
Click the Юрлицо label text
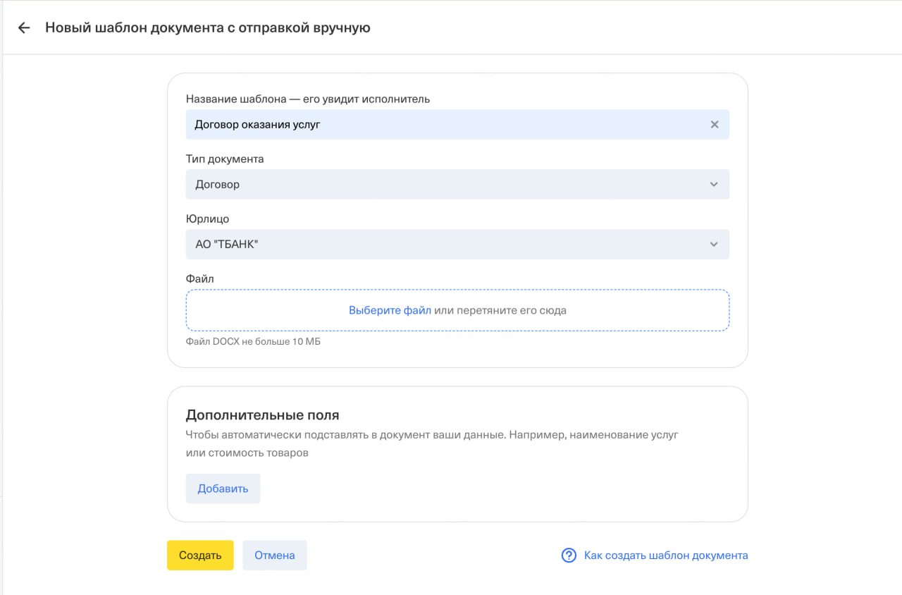pyautogui.click(x=207, y=219)
